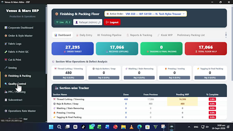Click Done value 0 in Kaja & Button row
Screen dimensions: 233x131
[x=126, y=104]
